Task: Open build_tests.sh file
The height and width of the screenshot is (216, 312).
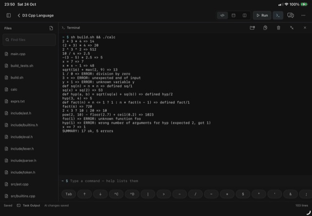Action: point(29,66)
